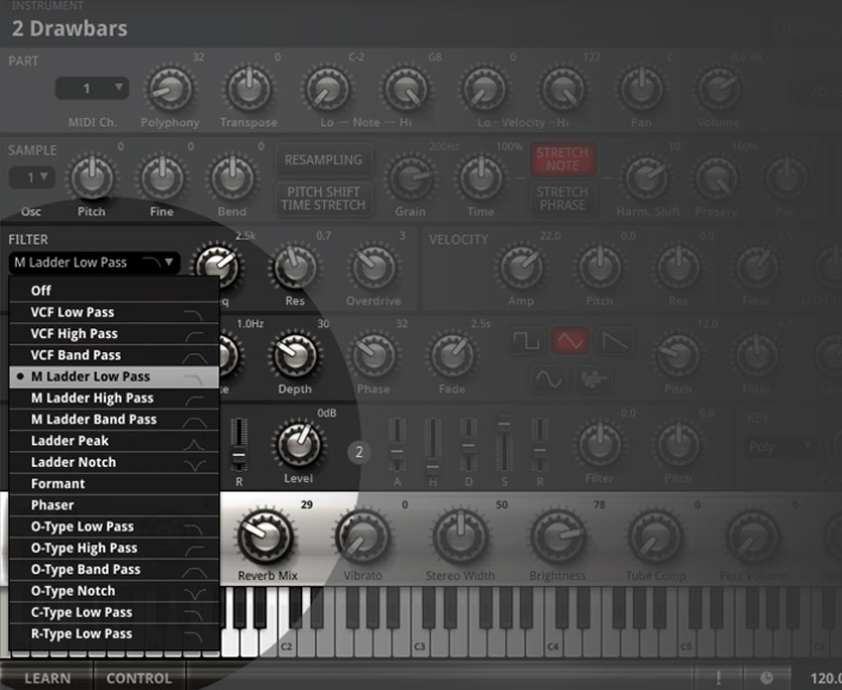Screen dimensions: 842x690
Task: Toggle the Stretch Note button
Action: click(x=563, y=160)
